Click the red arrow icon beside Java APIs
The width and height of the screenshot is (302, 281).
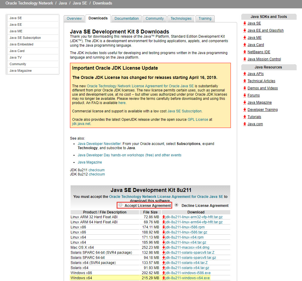click(x=245, y=74)
